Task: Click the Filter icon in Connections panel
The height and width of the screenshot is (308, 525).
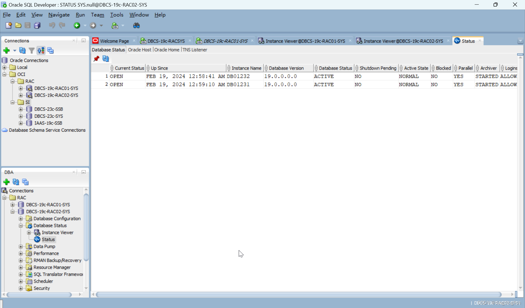Action: [32, 51]
